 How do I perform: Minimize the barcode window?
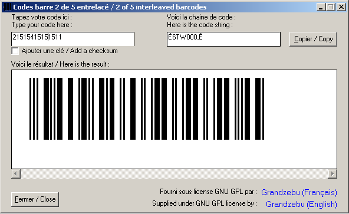[x=321, y=7]
